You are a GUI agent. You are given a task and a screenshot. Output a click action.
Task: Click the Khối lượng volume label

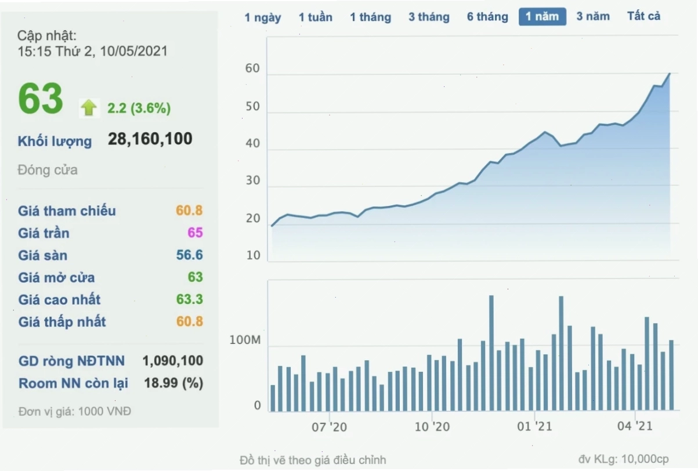(x=55, y=142)
